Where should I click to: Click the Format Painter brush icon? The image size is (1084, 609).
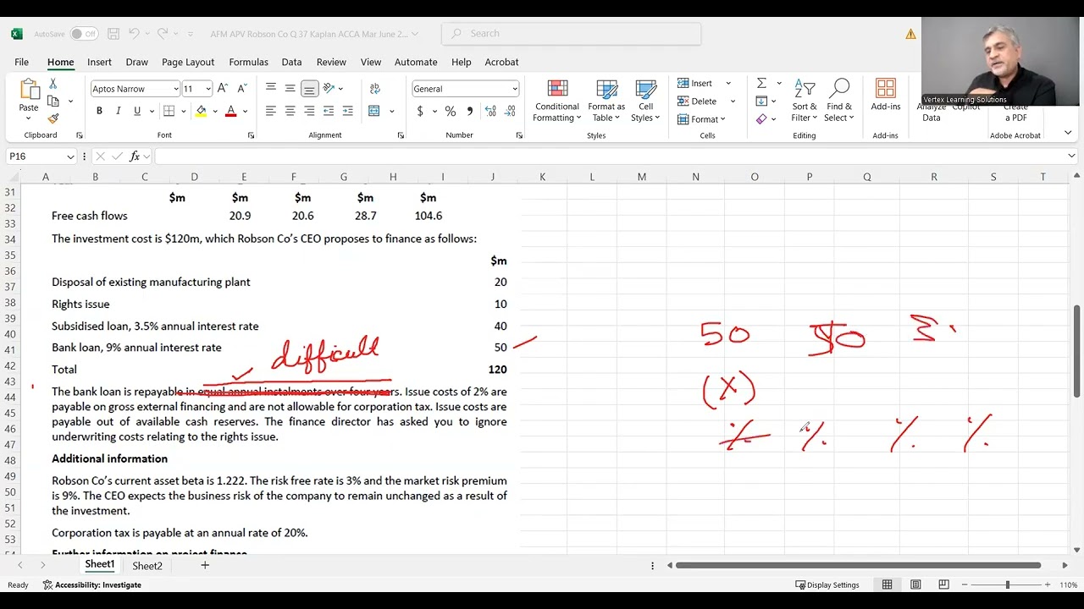(53, 118)
